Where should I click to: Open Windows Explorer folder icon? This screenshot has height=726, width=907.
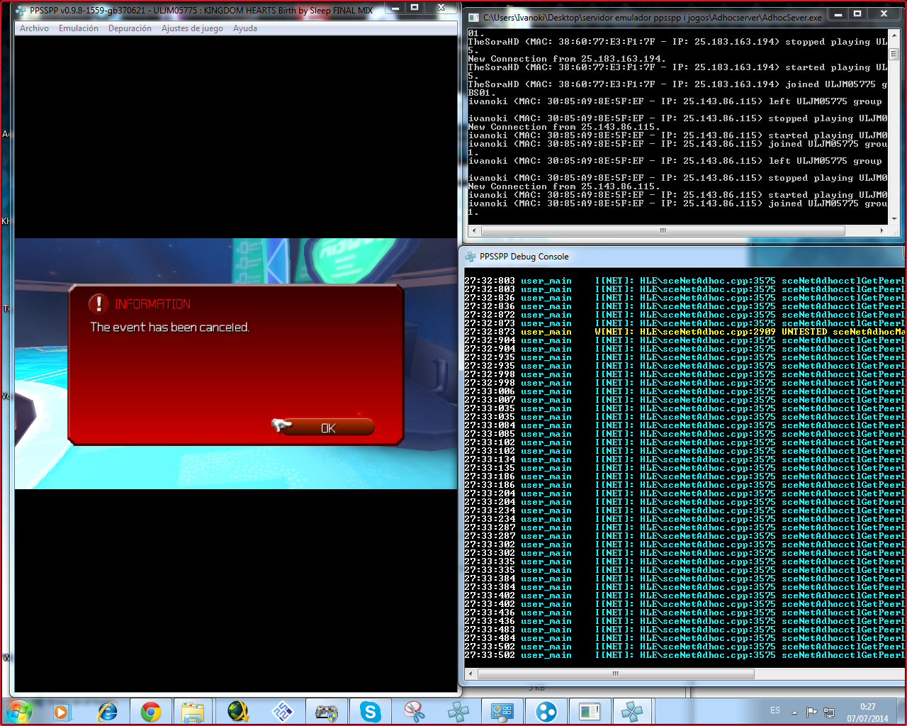pos(193,711)
